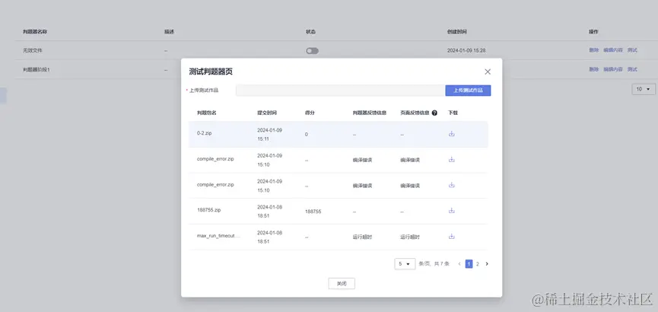
Task: Download the second compile_error.zip package
Action: point(452,185)
